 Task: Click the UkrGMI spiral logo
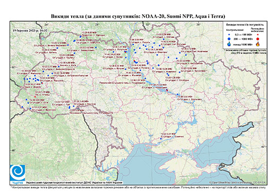[18, 173]
